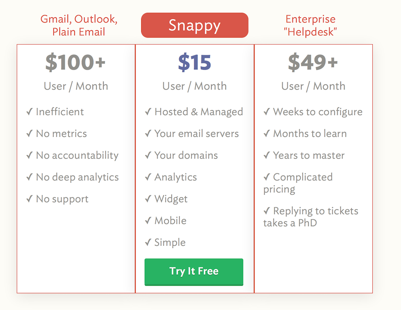Viewport: 401px width, 310px height.
Task: Click the checkmark beside No metrics
Action: click(30, 133)
